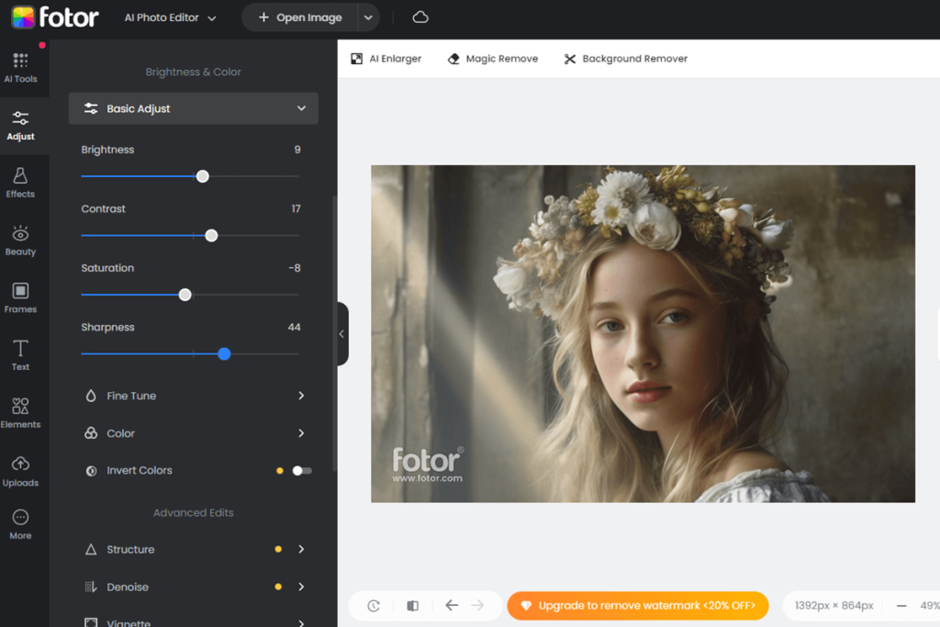This screenshot has height=627, width=940.
Task: Open the Beauty panel
Action: click(20, 240)
